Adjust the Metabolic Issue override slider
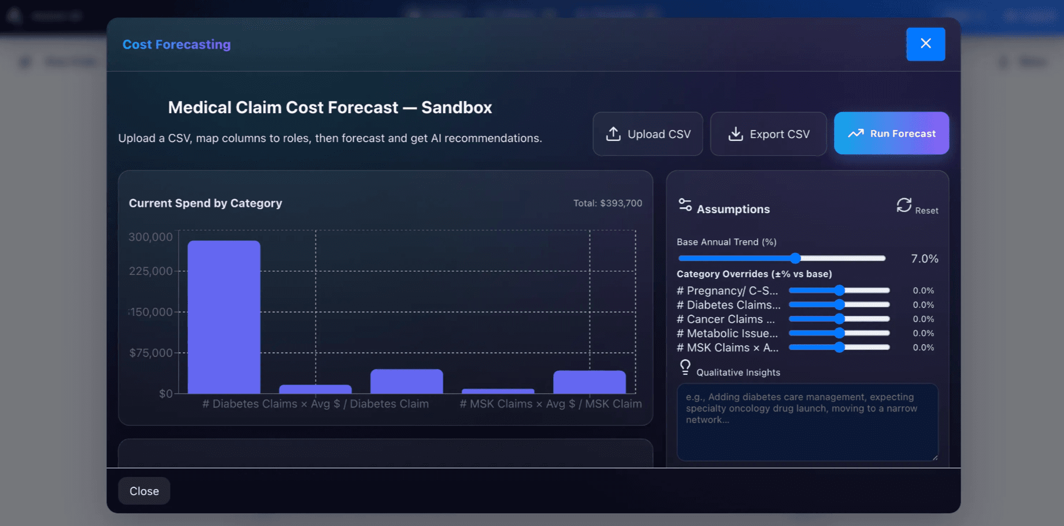 (839, 333)
